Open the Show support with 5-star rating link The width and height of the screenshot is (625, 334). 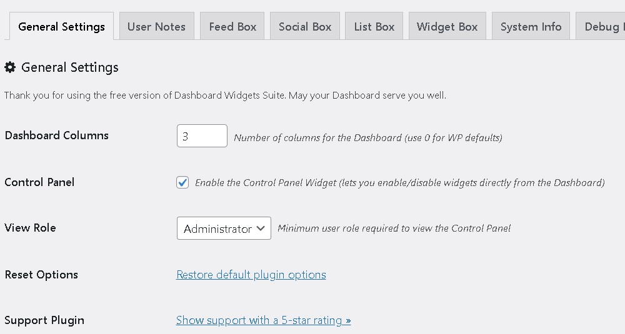[263, 320]
